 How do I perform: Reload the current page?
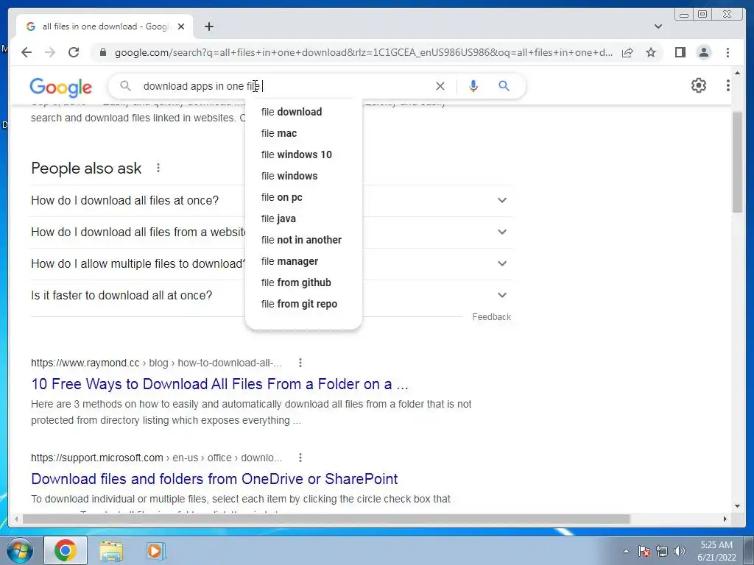[x=74, y=52]
